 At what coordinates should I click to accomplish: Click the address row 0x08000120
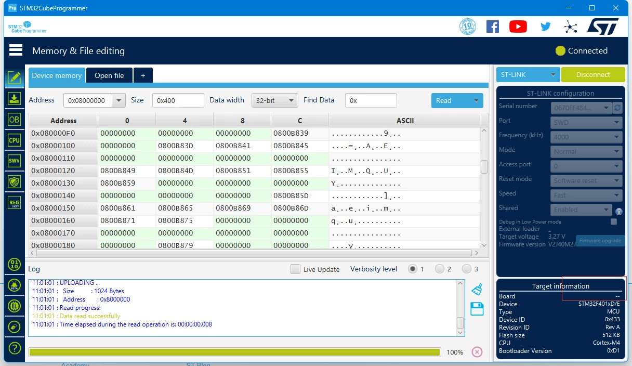[x=63, y=171]
